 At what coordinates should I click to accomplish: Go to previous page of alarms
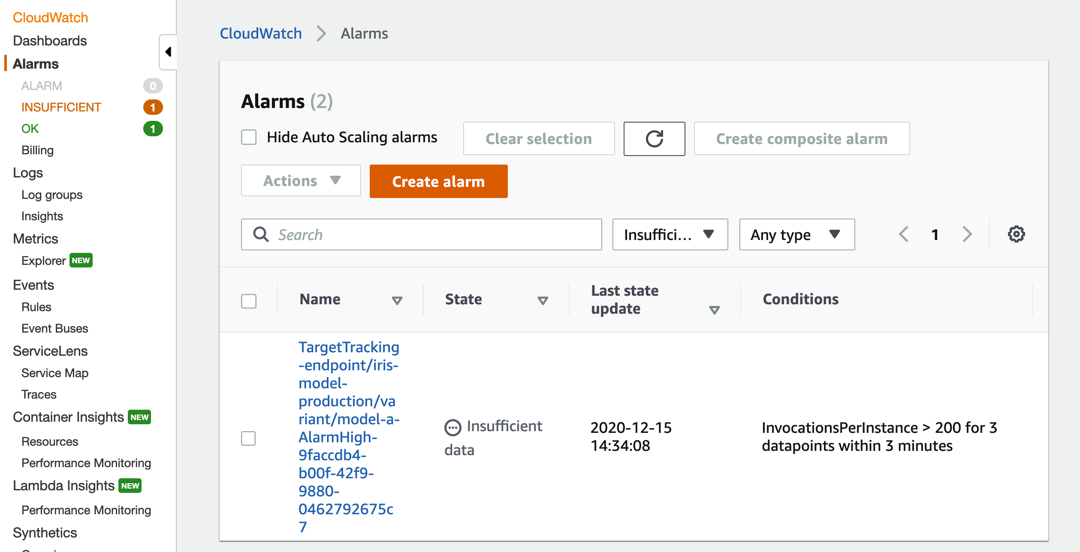903,234
